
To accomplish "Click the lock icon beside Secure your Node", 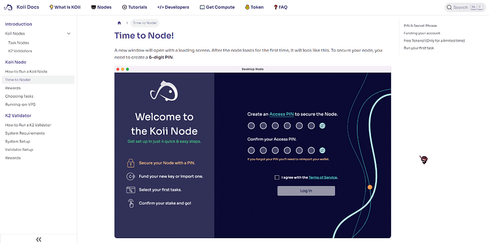I will [130, 163].
